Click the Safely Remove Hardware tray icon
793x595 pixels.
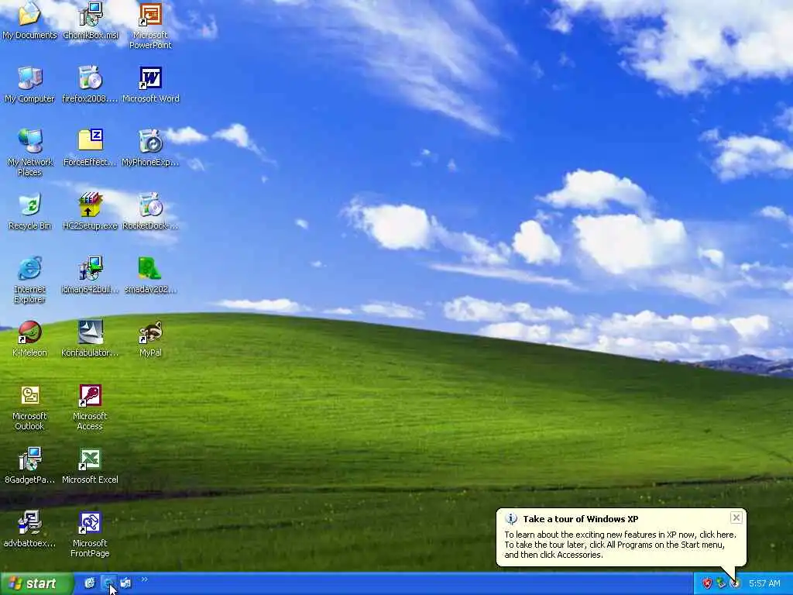721,583
